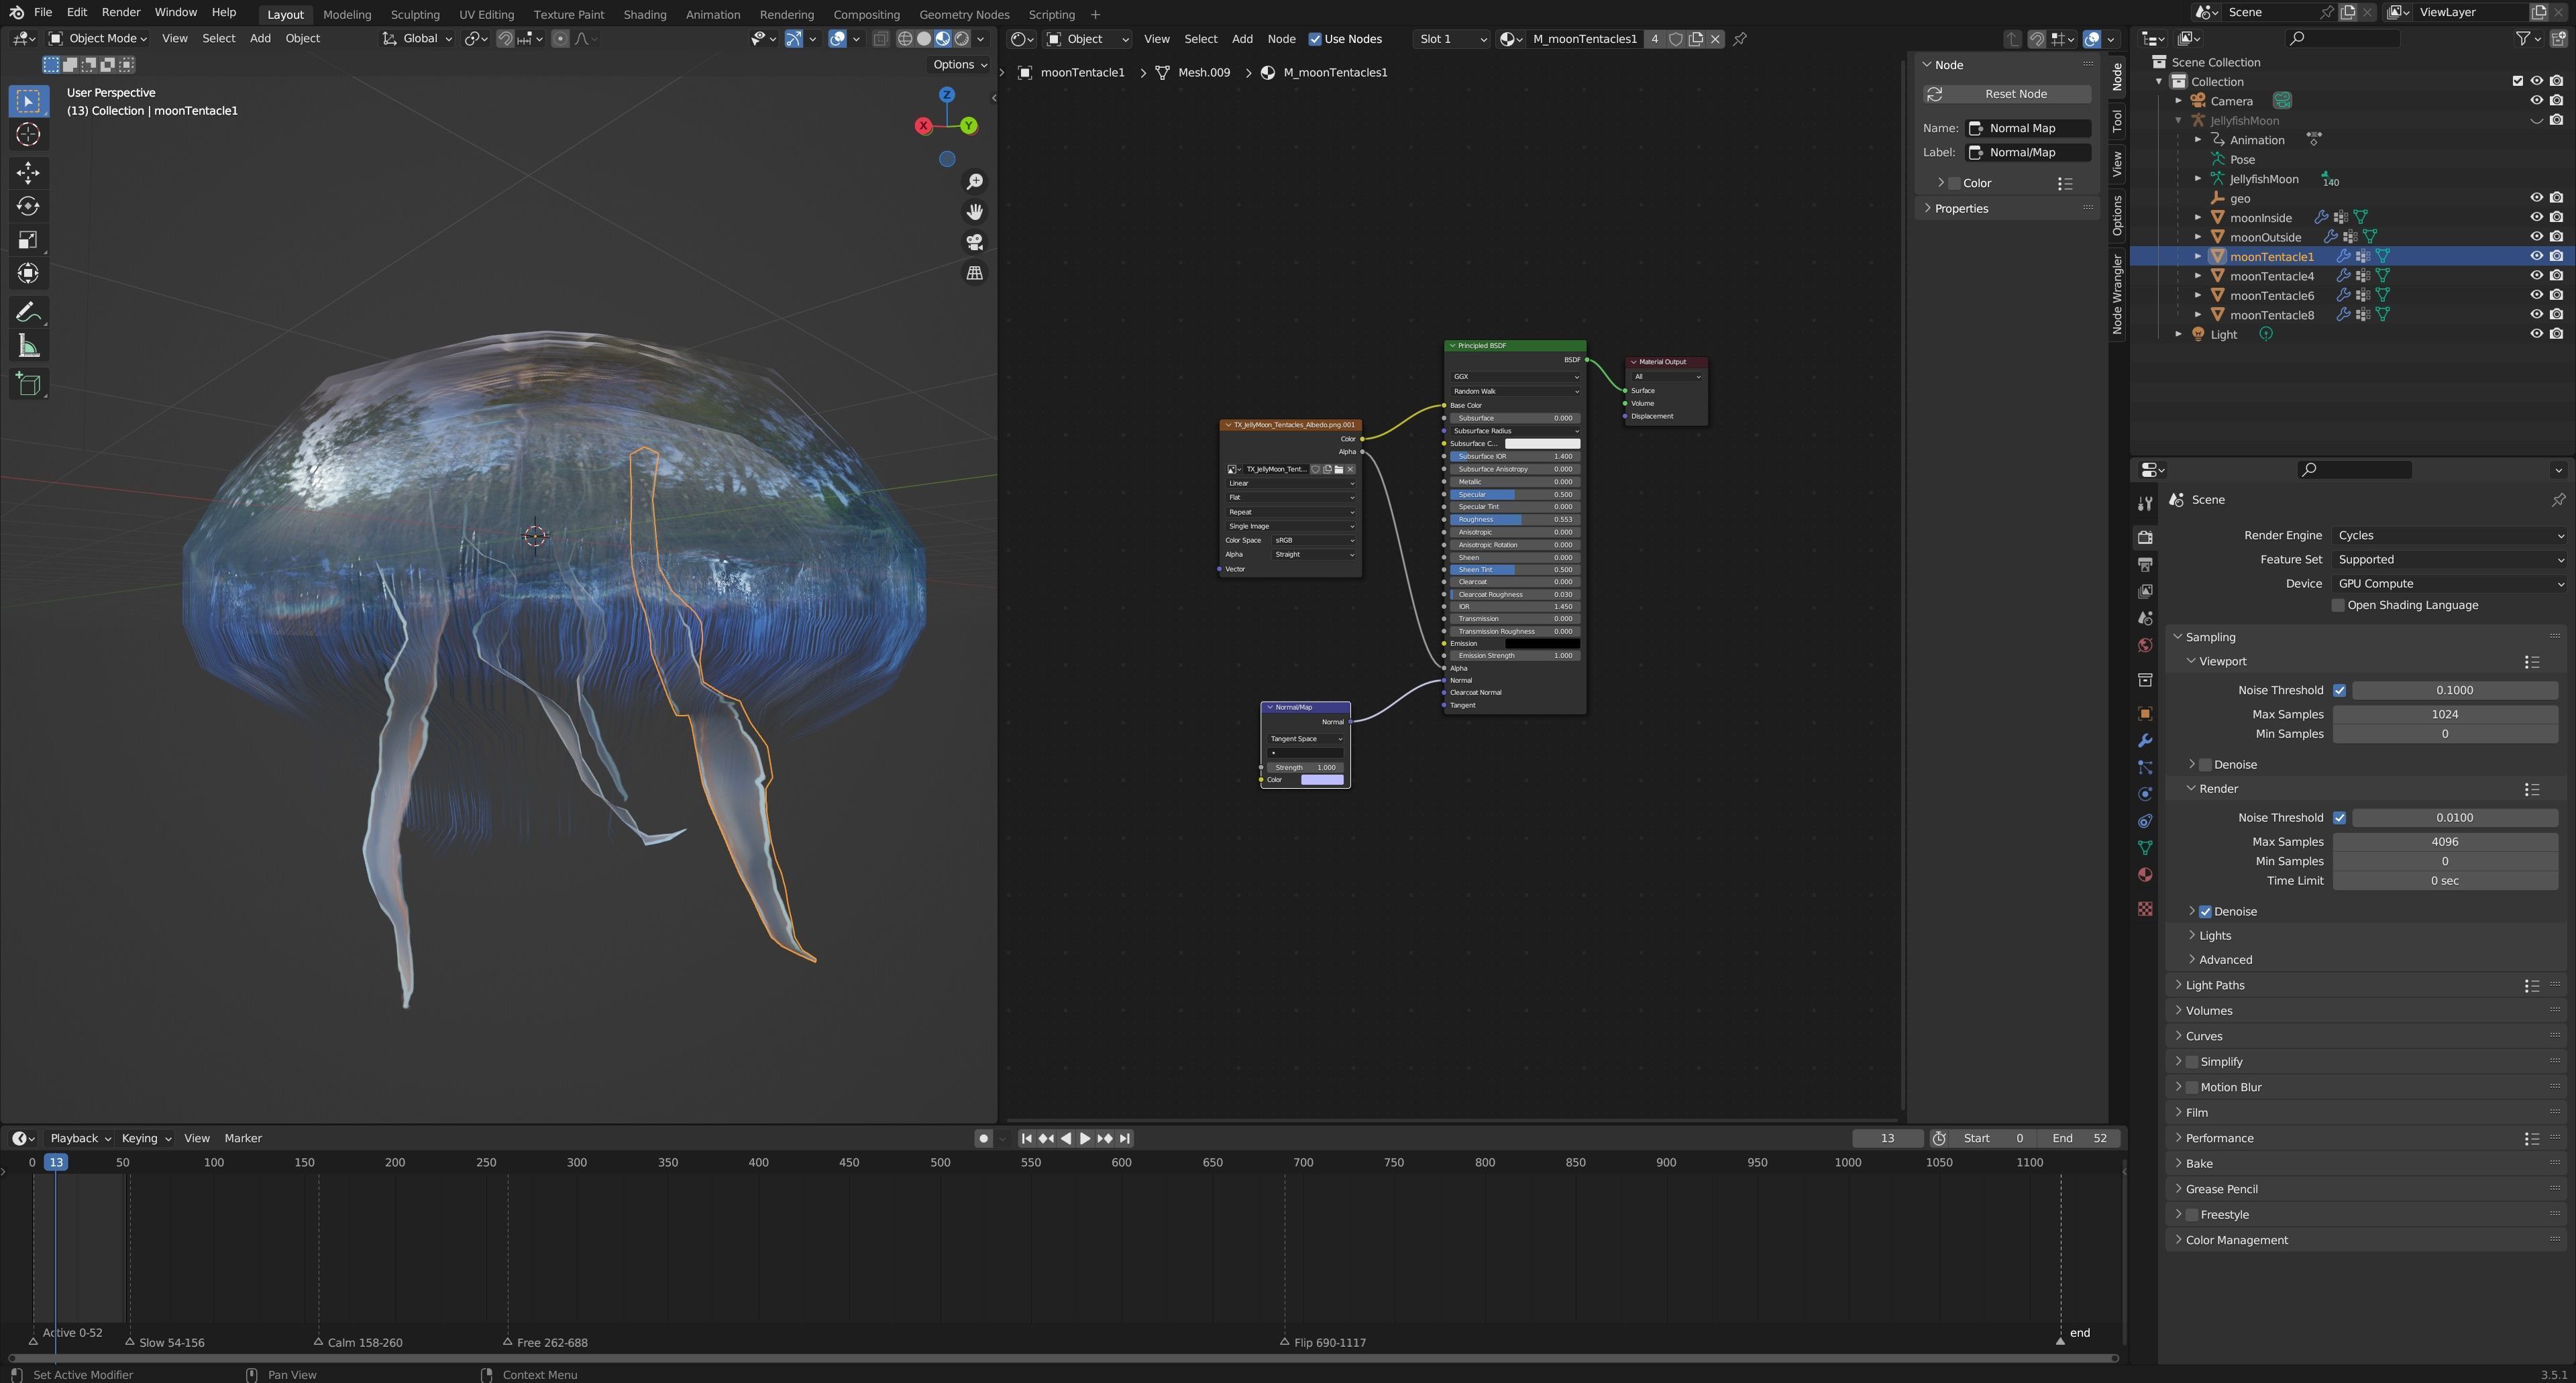This screenshot has height=1383, width=2576.
Task: Expand Color Management panel
Action: [2236, 1240]
